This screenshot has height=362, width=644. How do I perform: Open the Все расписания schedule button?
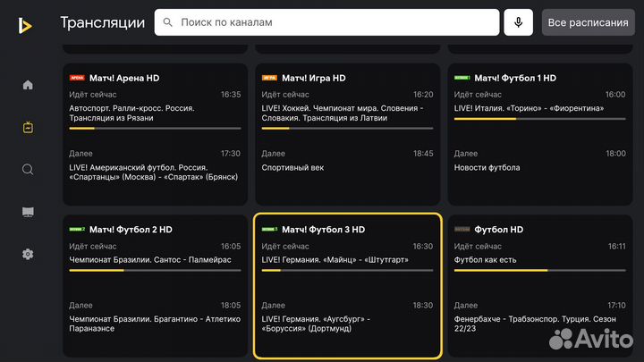coord(588,22)
